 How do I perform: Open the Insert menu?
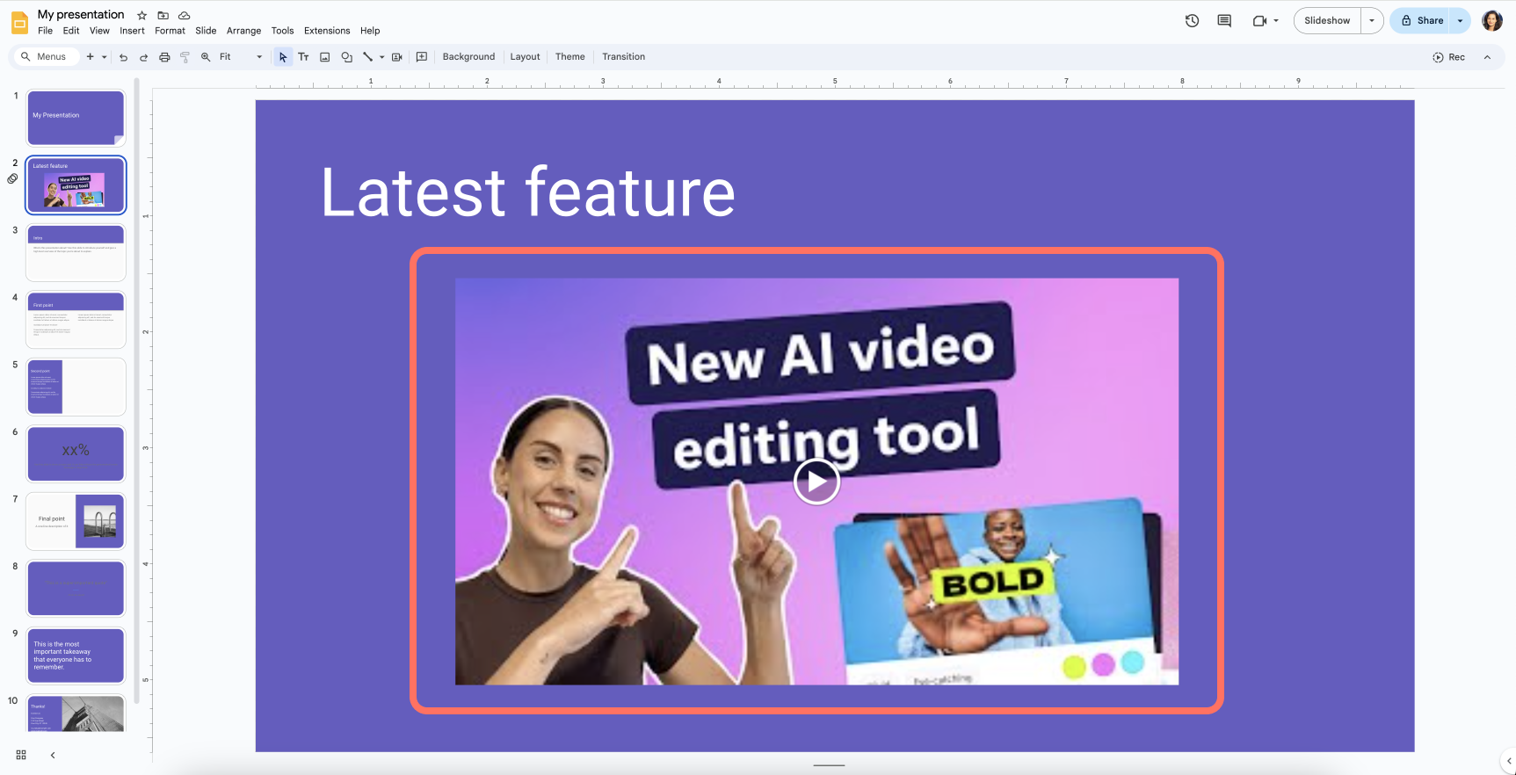point(132,31)
